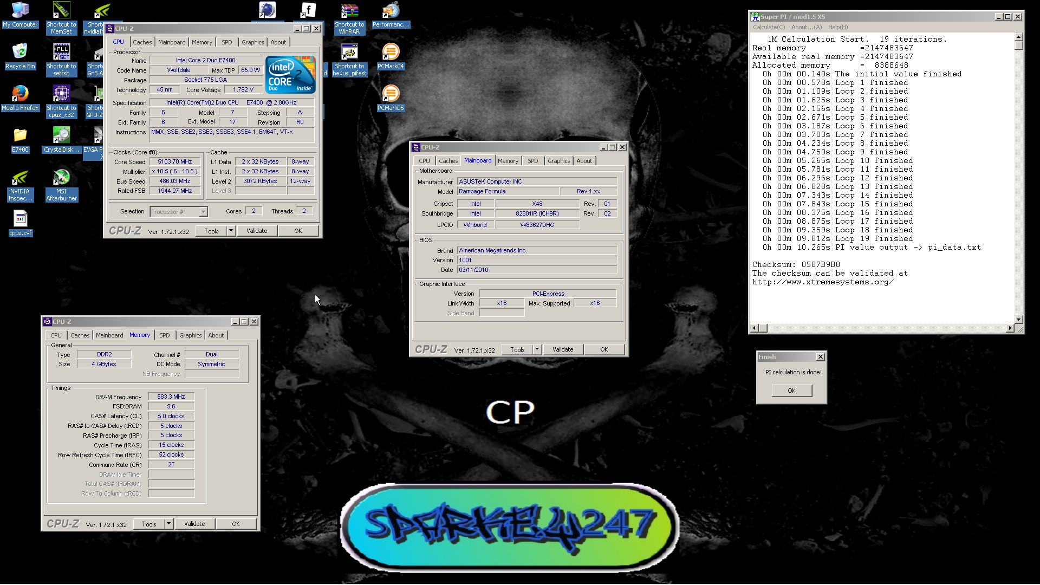This screenshot has width=1040, height=585.
Task: Expand Tools arrow in Memory window
Action: [168, 524]
